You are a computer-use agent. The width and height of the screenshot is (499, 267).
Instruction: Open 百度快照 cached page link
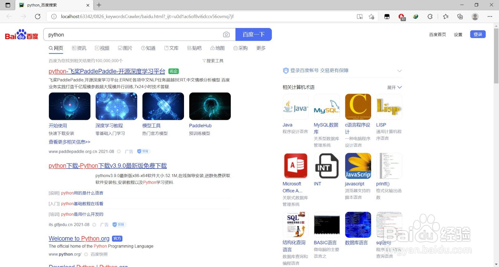[99, 254]
